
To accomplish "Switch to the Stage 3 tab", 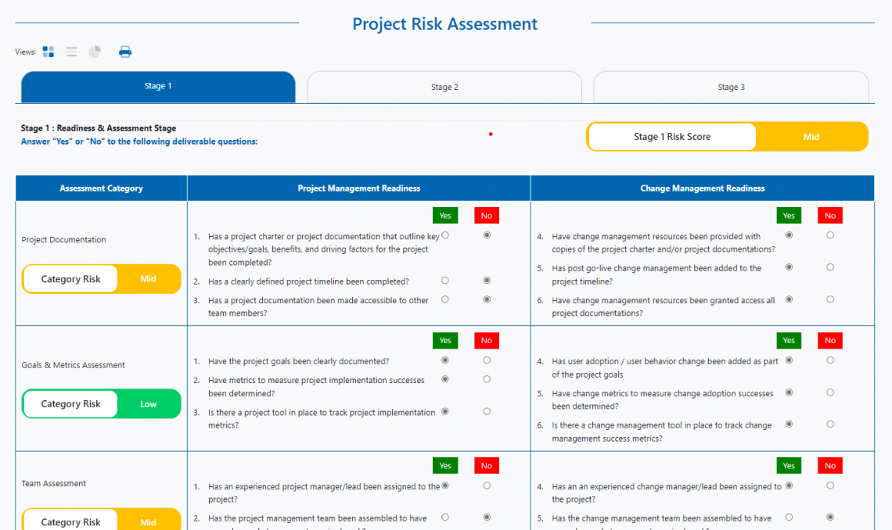I will (x=731, y=87).
